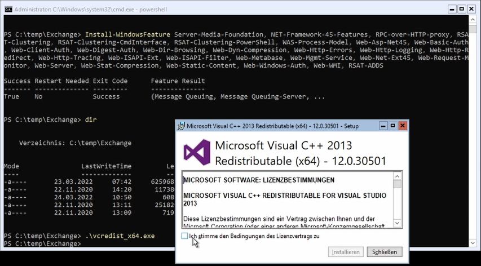481x266 pixels.
Task: Maximize the Visual C++ setup dialog
Action: pos(392,126)
